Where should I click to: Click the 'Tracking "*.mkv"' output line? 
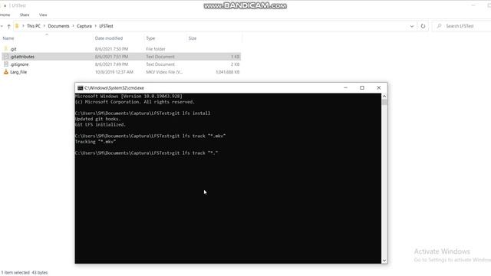95,142
